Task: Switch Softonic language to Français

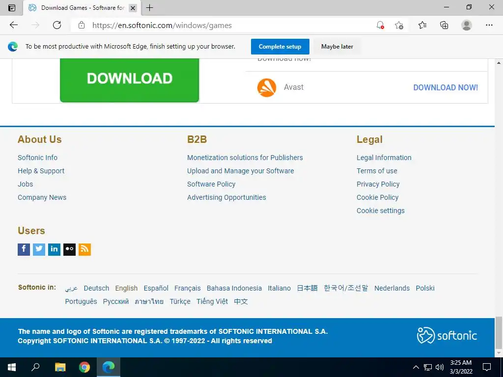Action: [187, 288]
